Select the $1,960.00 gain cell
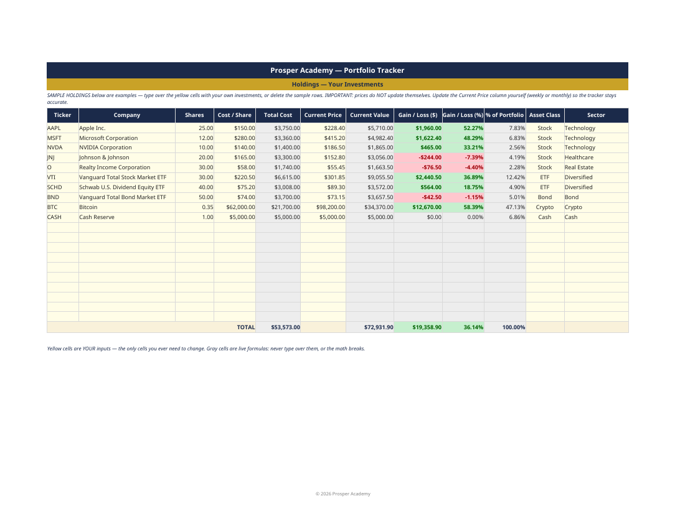Screen dimensions: 685x529 pos(418,128)
